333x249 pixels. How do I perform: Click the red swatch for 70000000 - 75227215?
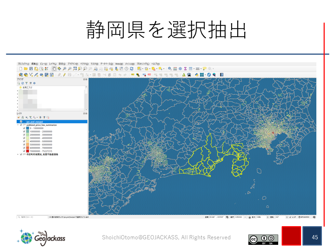point(27,151)
